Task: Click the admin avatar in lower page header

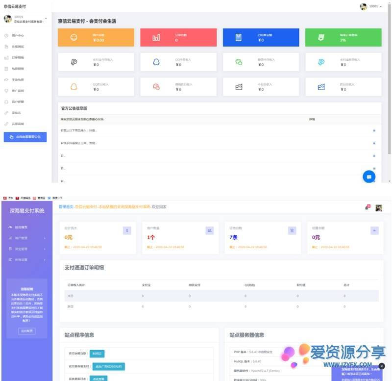Action: coord(379,207)
